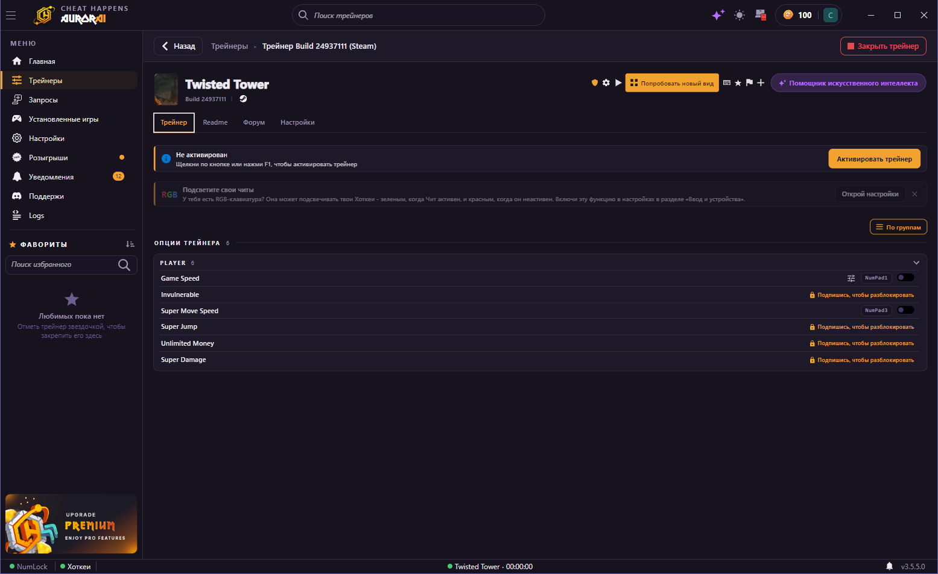Click the Назад back button
The image size is (938, 574).
[x=179, y=46]
